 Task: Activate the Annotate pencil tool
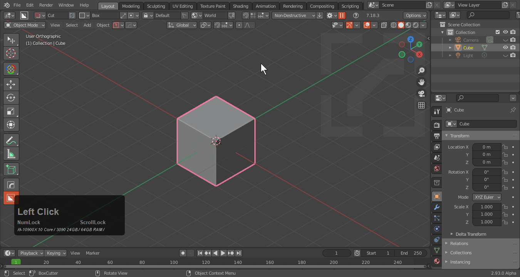[11, 140]
